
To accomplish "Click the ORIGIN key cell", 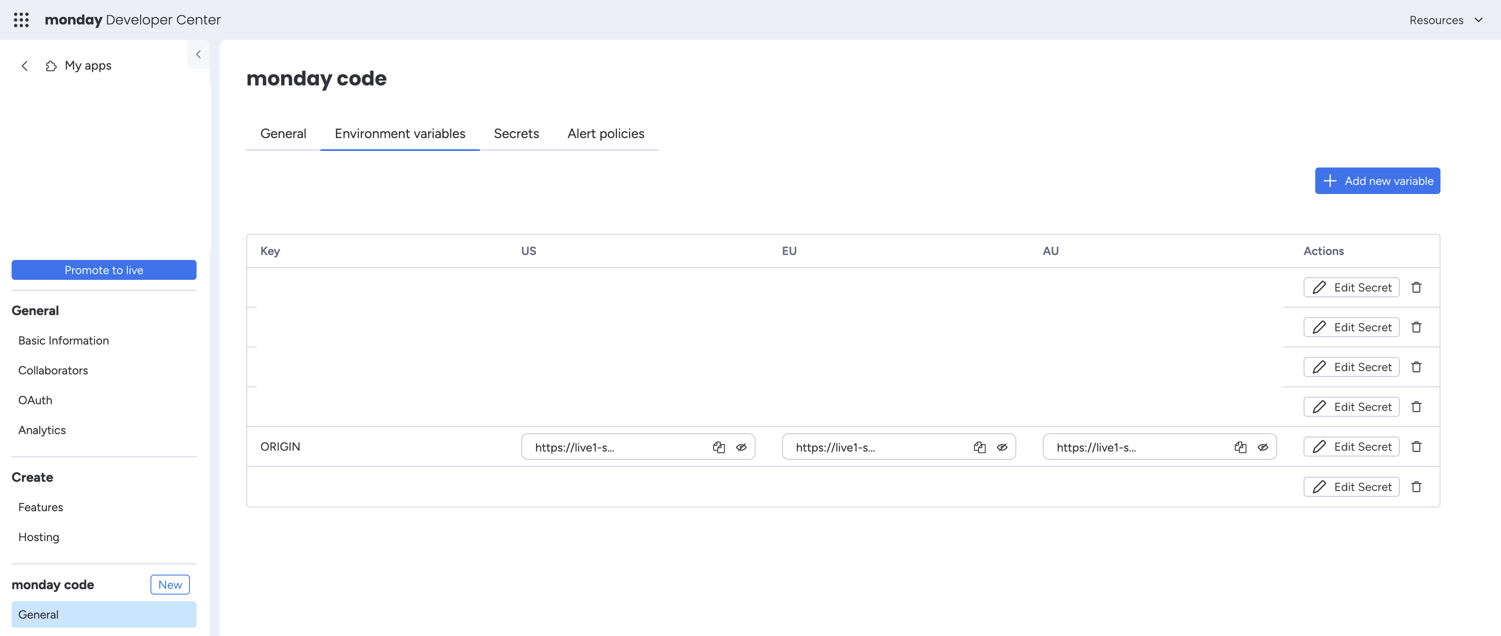I will [280, 447].
